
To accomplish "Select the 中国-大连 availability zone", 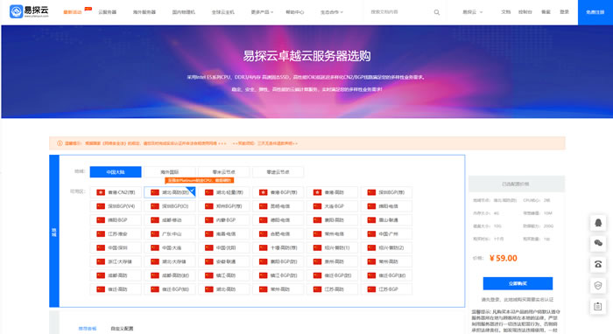I will click(170, 247).
